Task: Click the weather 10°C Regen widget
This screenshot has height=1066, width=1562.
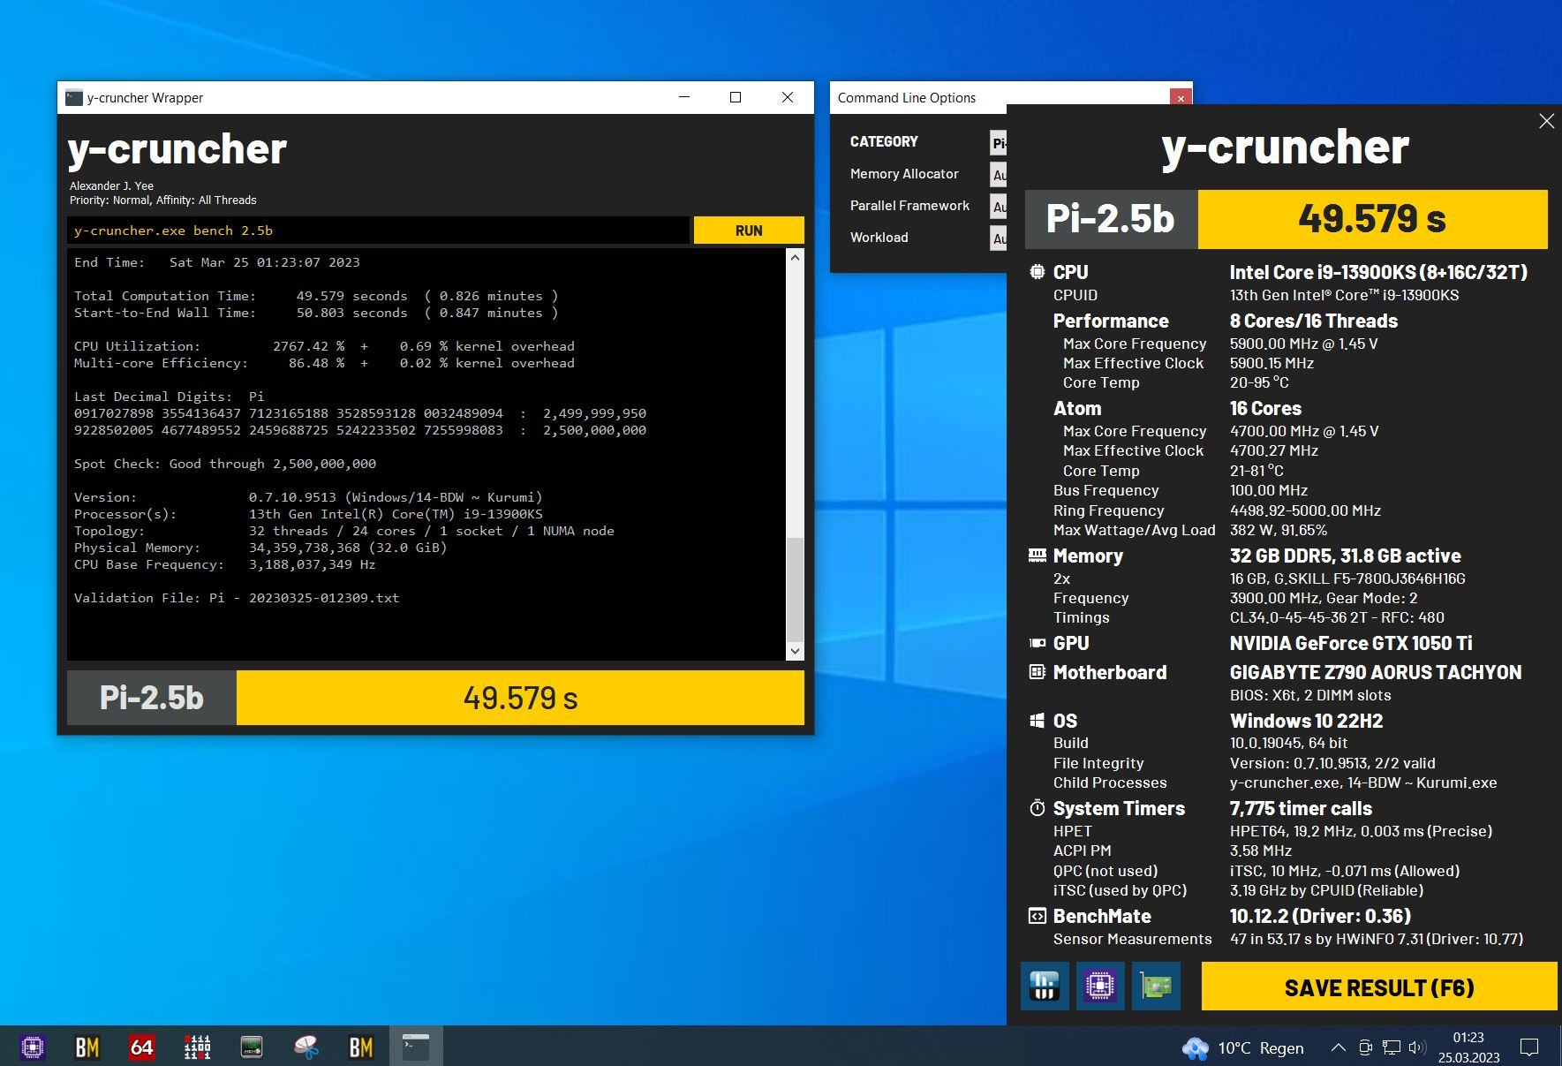Action: [x=1243, y=1048]
